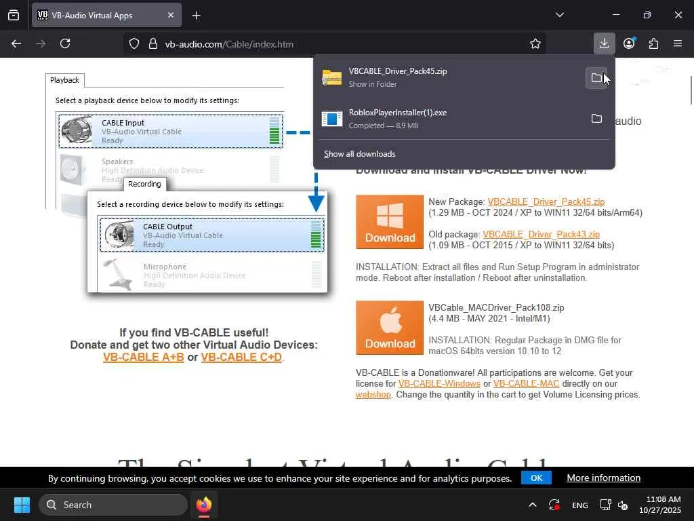Image resolution: width=694 pixels, height=521 pixels.
Task: Click the page vertical scrollbar
Action: pyautogui.click(x=691, y=90)
